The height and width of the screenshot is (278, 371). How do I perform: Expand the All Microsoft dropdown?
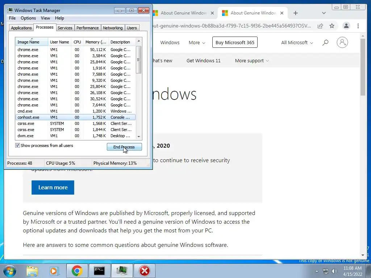pos(297,43)
